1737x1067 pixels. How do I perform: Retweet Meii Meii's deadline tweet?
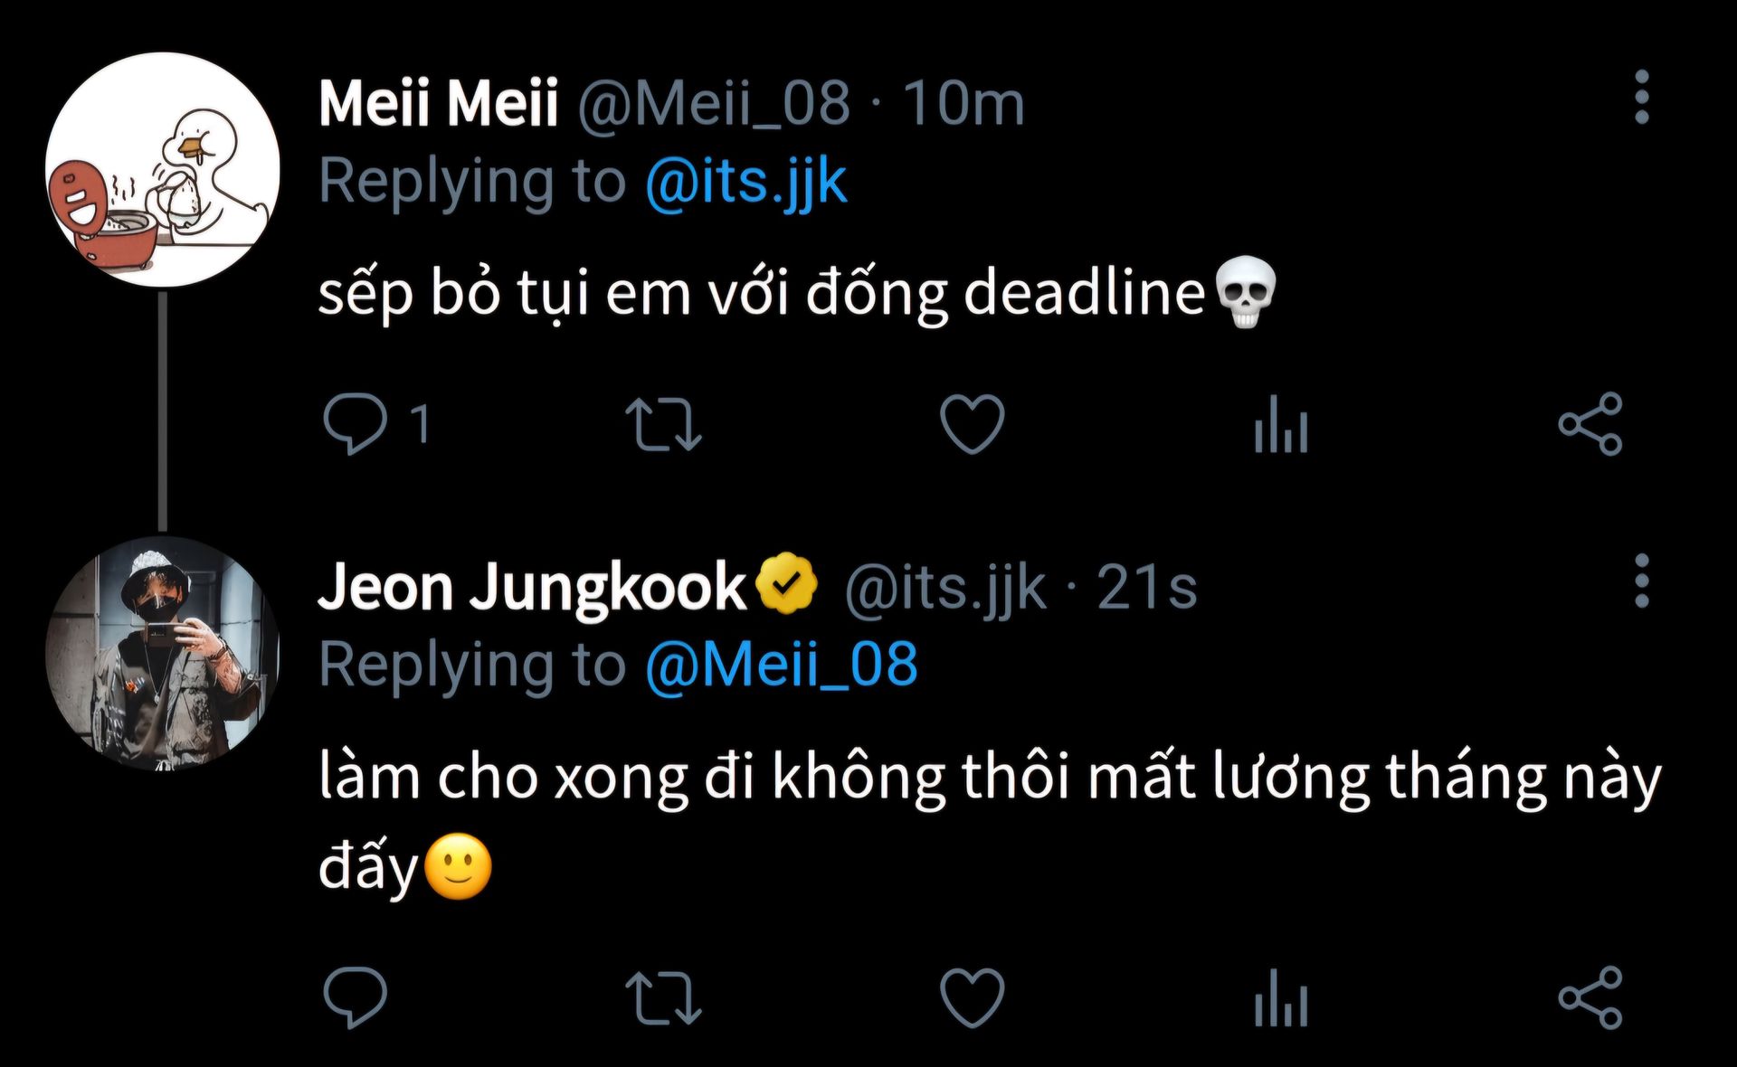coord(663,423)
